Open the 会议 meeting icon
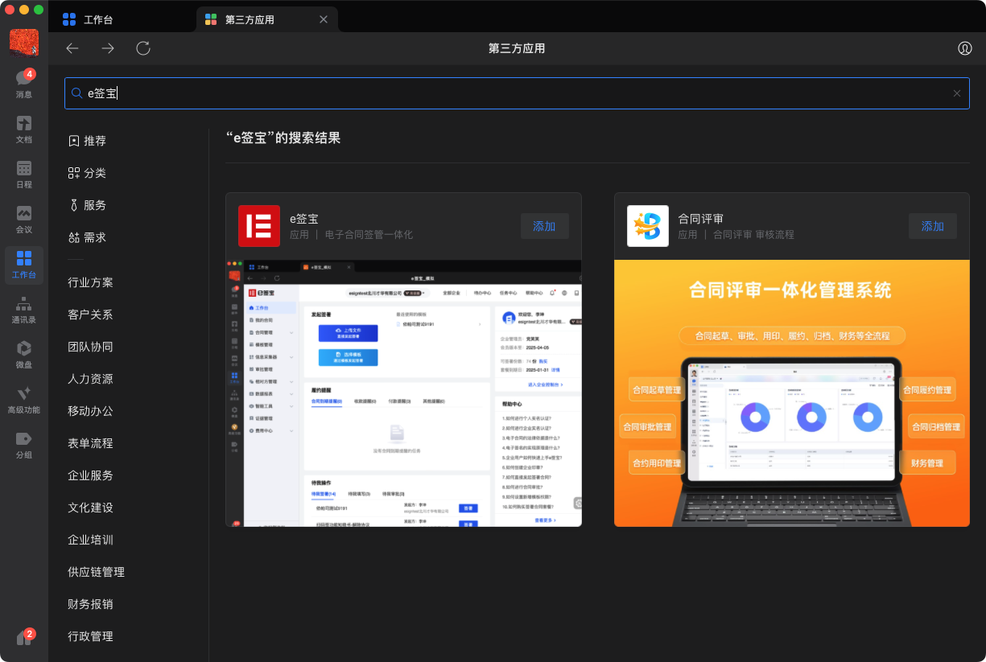 click(x=24, y=219)
